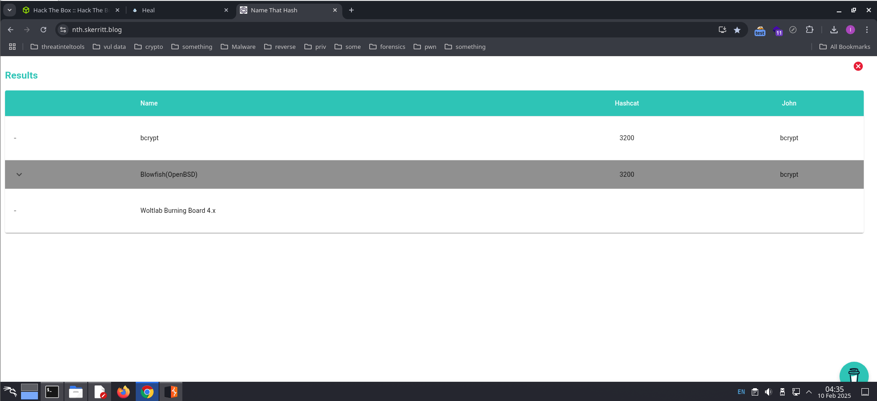Reload the current page
The image size is (877, 401).
coord(43,30)
